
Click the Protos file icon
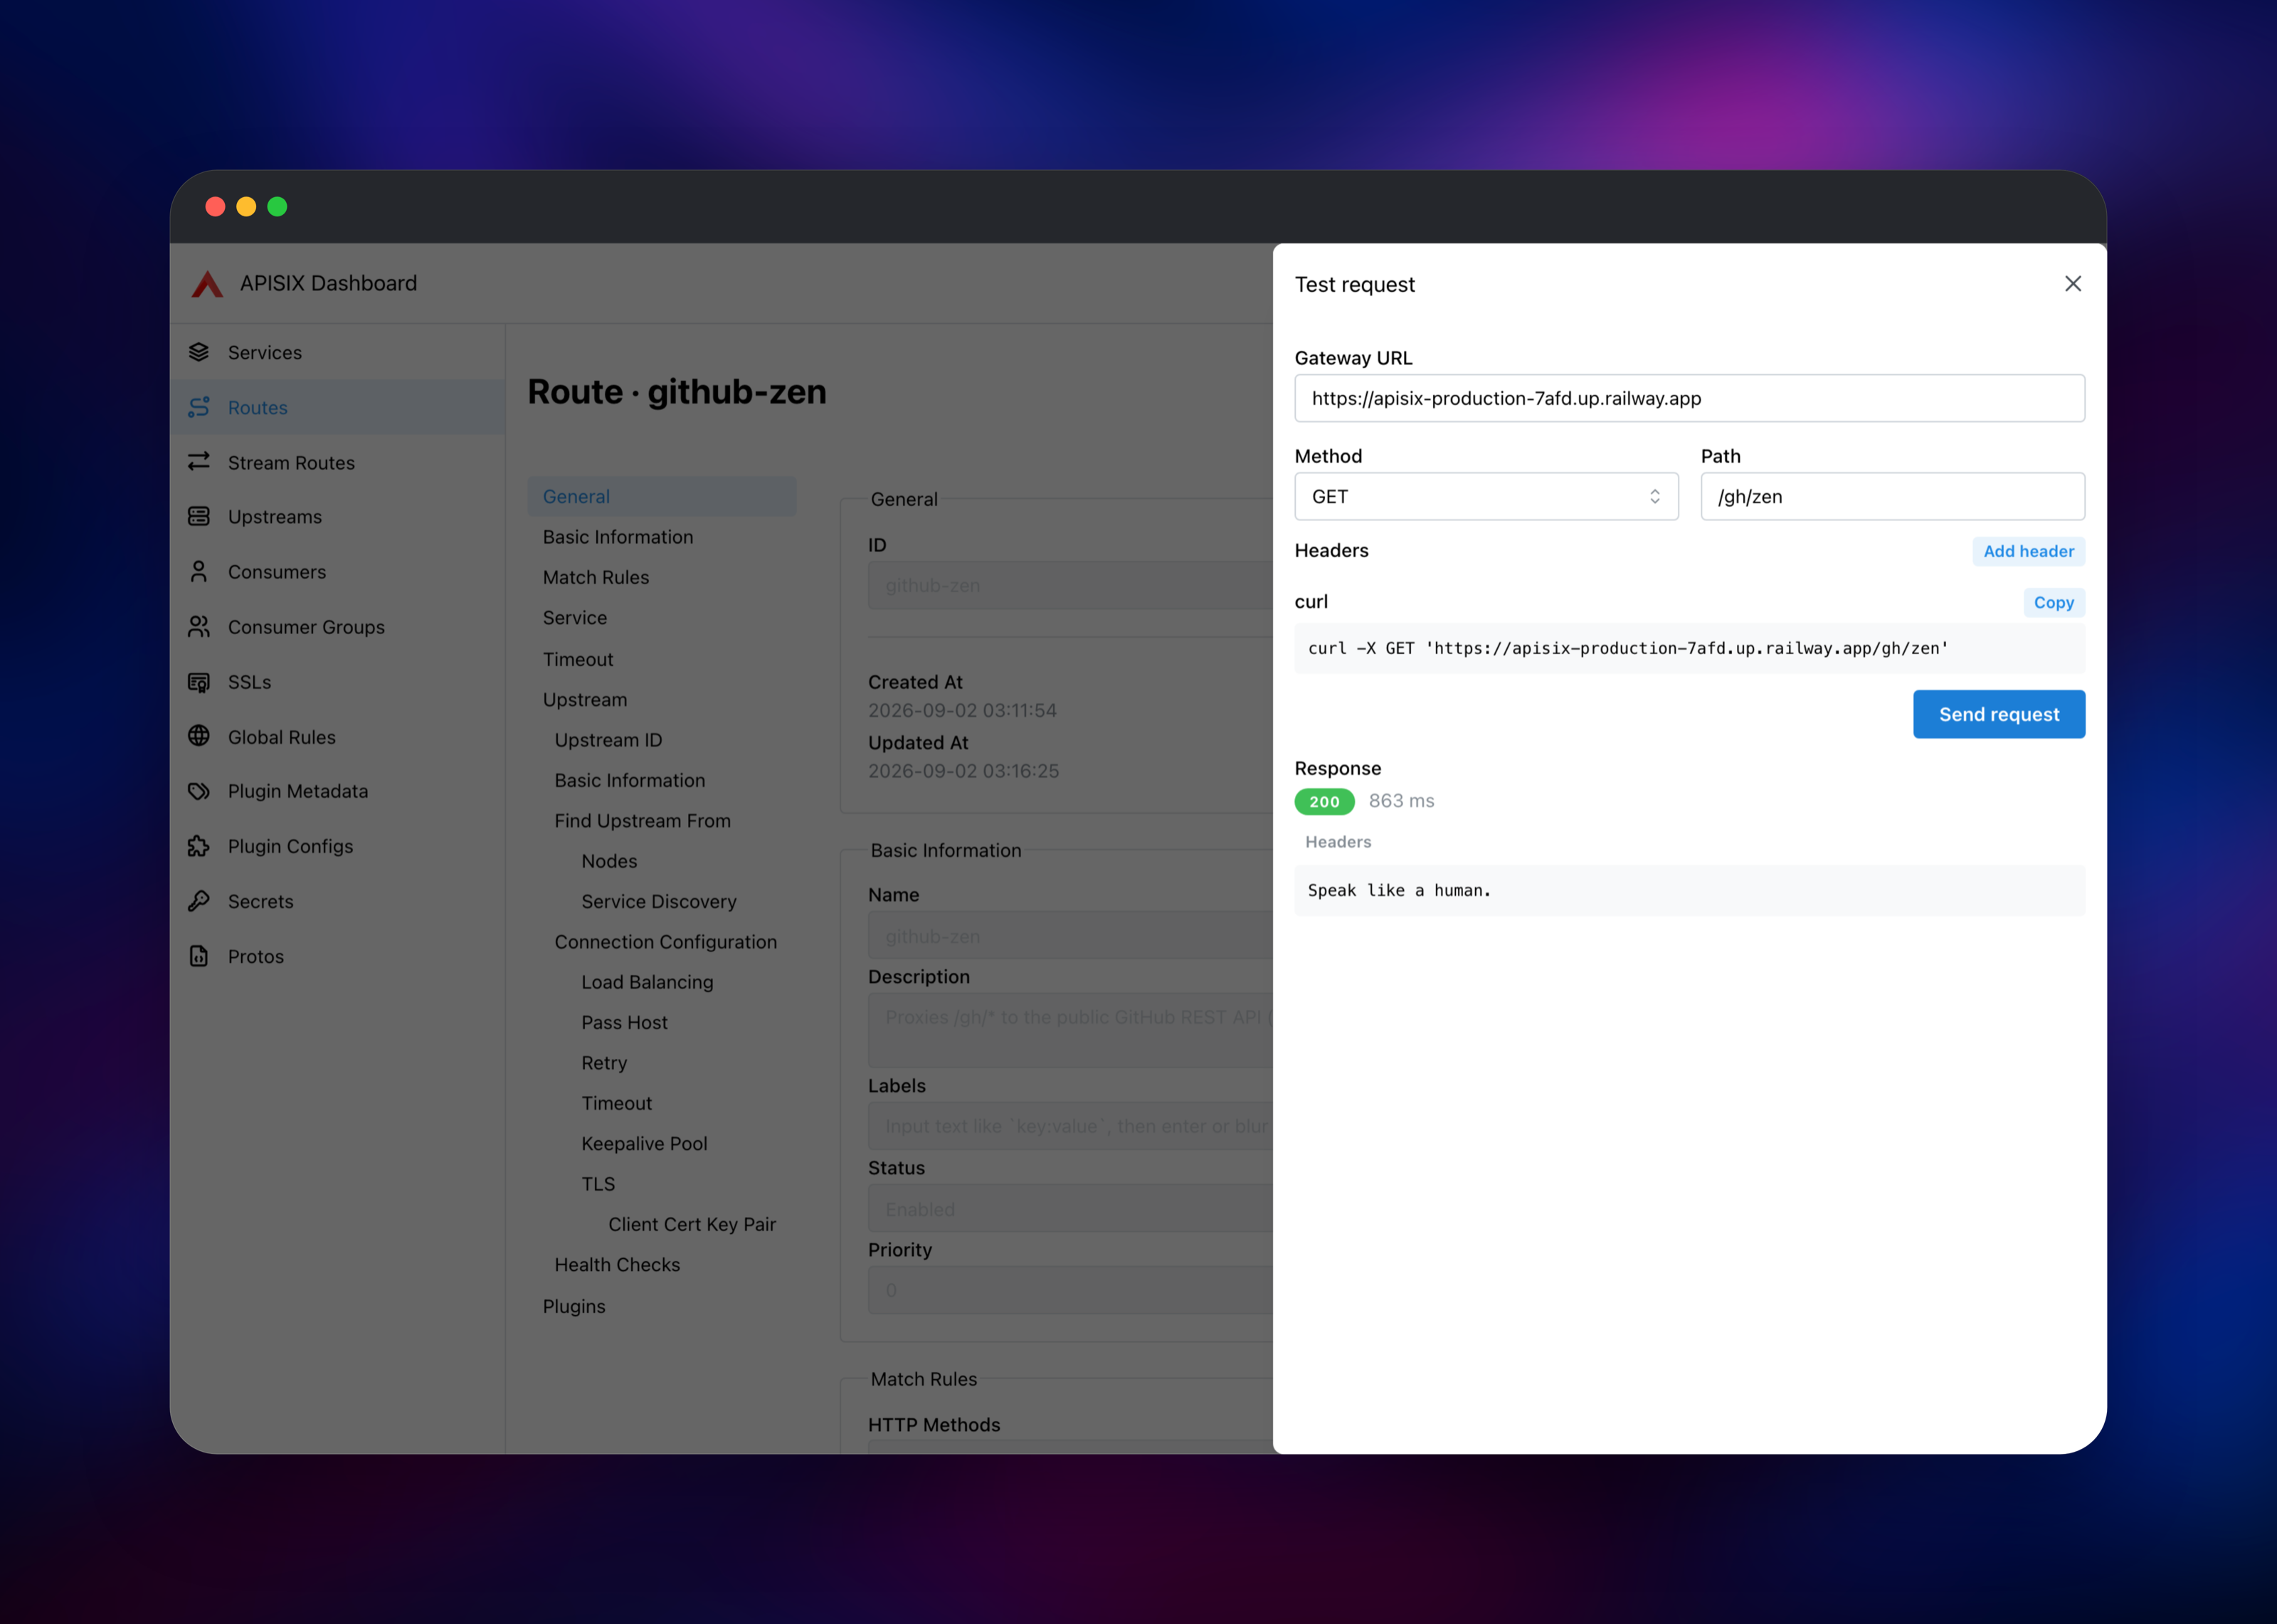199,956
